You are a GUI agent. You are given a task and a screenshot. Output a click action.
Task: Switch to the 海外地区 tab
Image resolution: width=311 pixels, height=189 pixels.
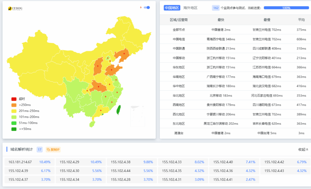[190, 8]
